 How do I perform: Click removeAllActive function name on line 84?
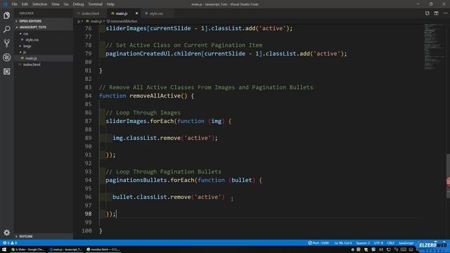pyautogui.click(x=155, y=96)
